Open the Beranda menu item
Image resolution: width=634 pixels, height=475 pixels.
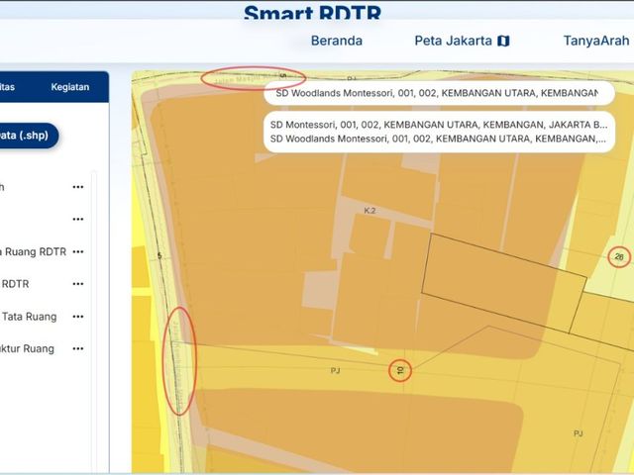click(337, 41)
